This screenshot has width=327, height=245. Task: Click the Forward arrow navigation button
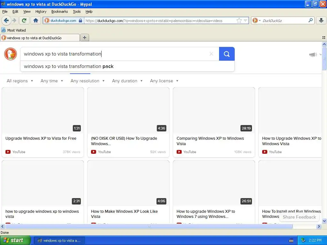(x=14, y=20)
